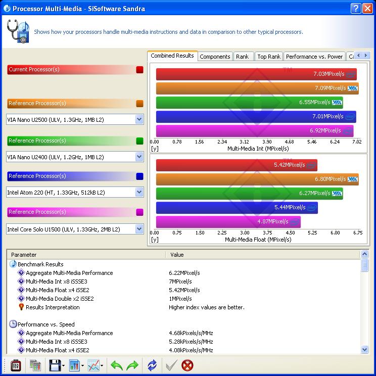Click the Value column header
Viewport: 376px width, 376px height.
pyautogui.click(x=263, y=255)
